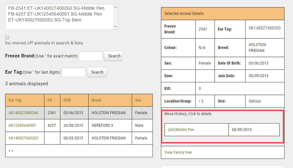Focus the Freeze Brand input field

(x=91, y=56)
